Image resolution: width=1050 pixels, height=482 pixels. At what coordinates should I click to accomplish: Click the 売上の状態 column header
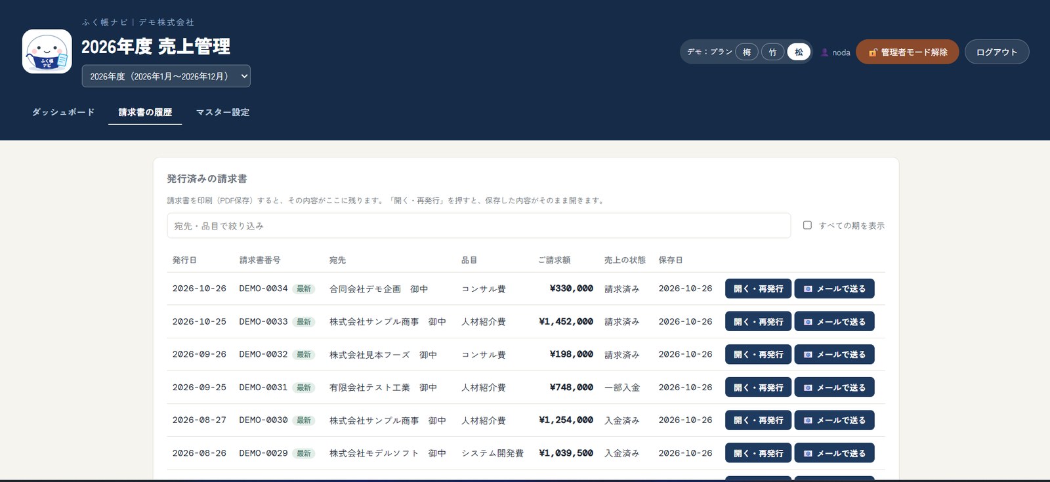[625, 260]
